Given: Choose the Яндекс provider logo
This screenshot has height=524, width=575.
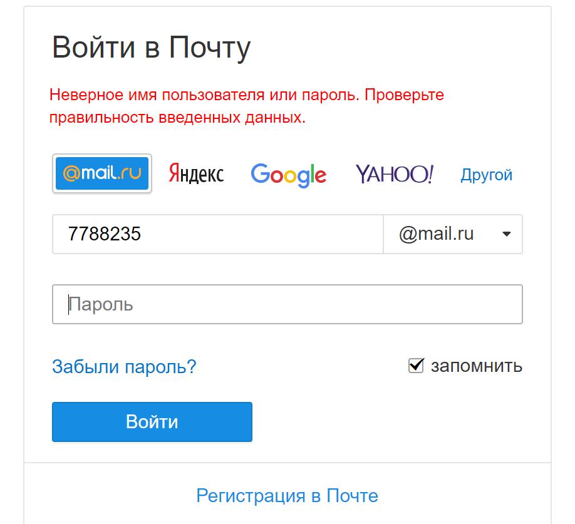Looking at the screenshot, I should 196,174.
